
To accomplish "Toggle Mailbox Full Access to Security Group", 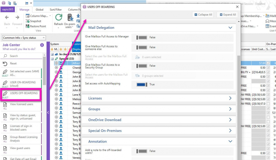I will (142, 66).
